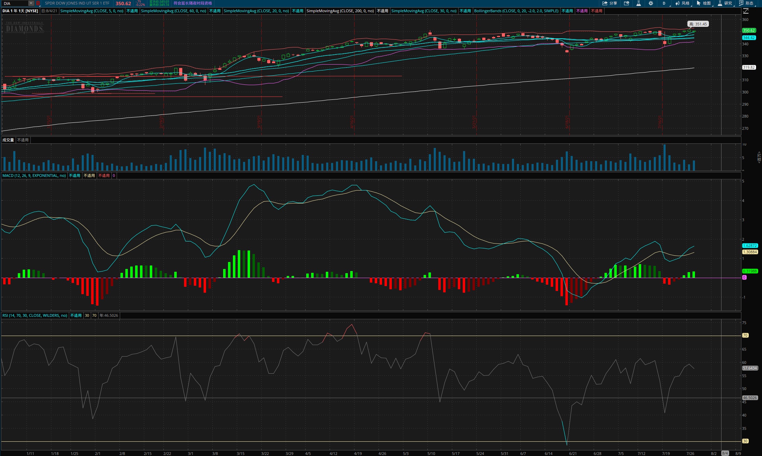Open chart settings gear icon
Image resolution: width=762 pixels, height=456 pixels.
click(x=651, y=3)
